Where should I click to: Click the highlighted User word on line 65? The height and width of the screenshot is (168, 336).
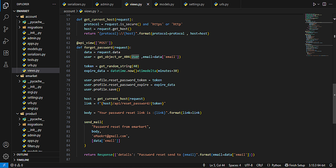135,57
